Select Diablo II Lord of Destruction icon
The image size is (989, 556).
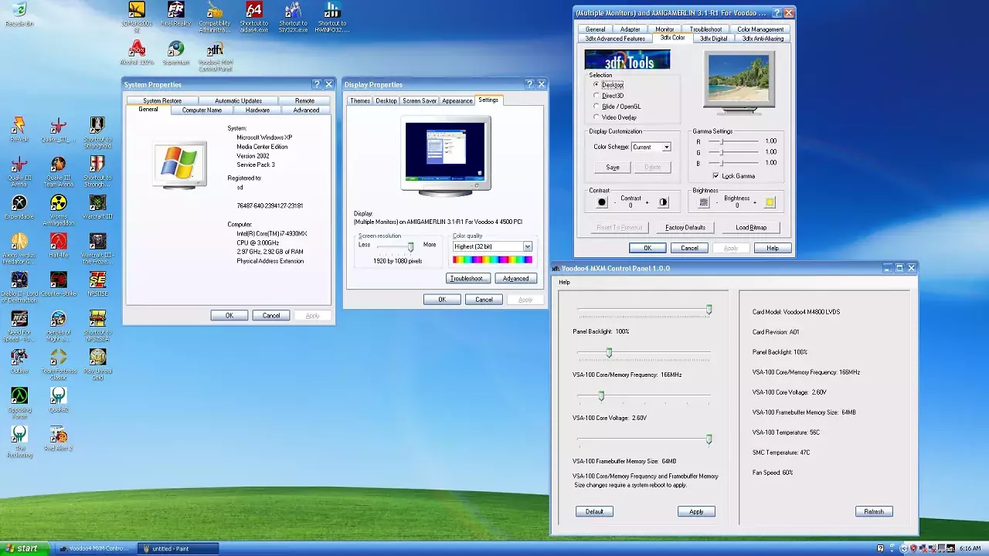tap(19, 287)
